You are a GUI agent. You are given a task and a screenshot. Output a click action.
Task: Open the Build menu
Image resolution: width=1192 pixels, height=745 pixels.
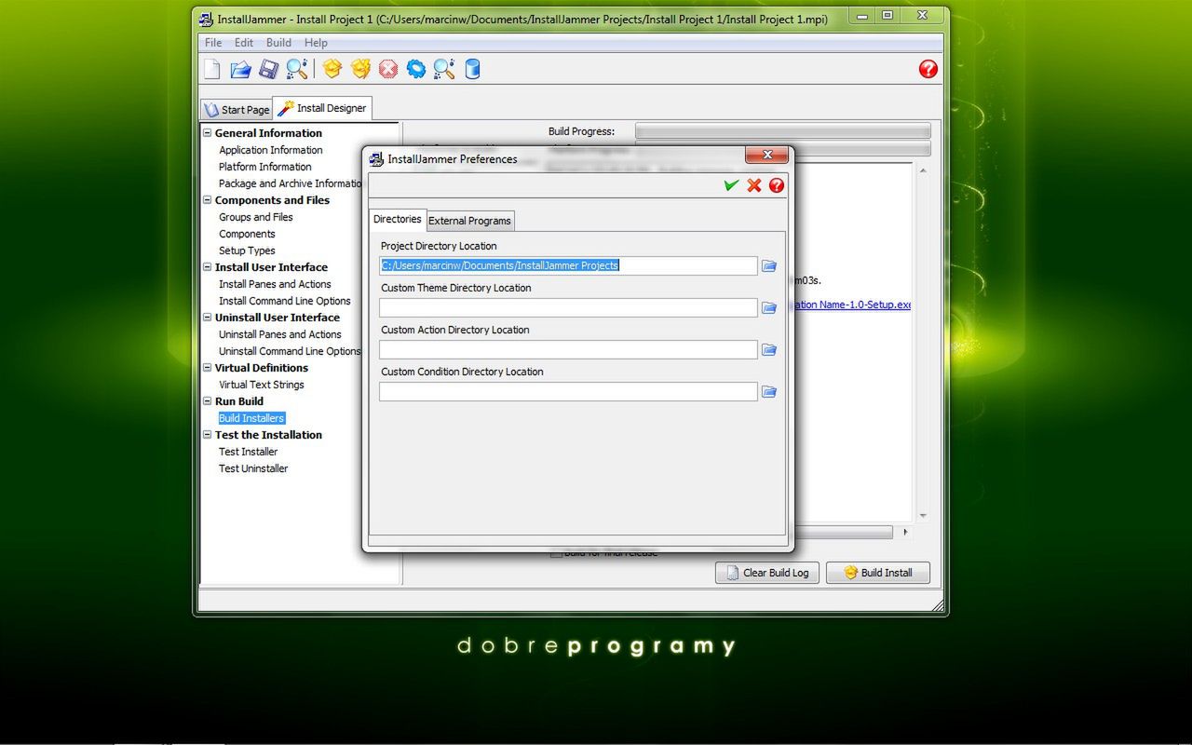coord(278,43)
